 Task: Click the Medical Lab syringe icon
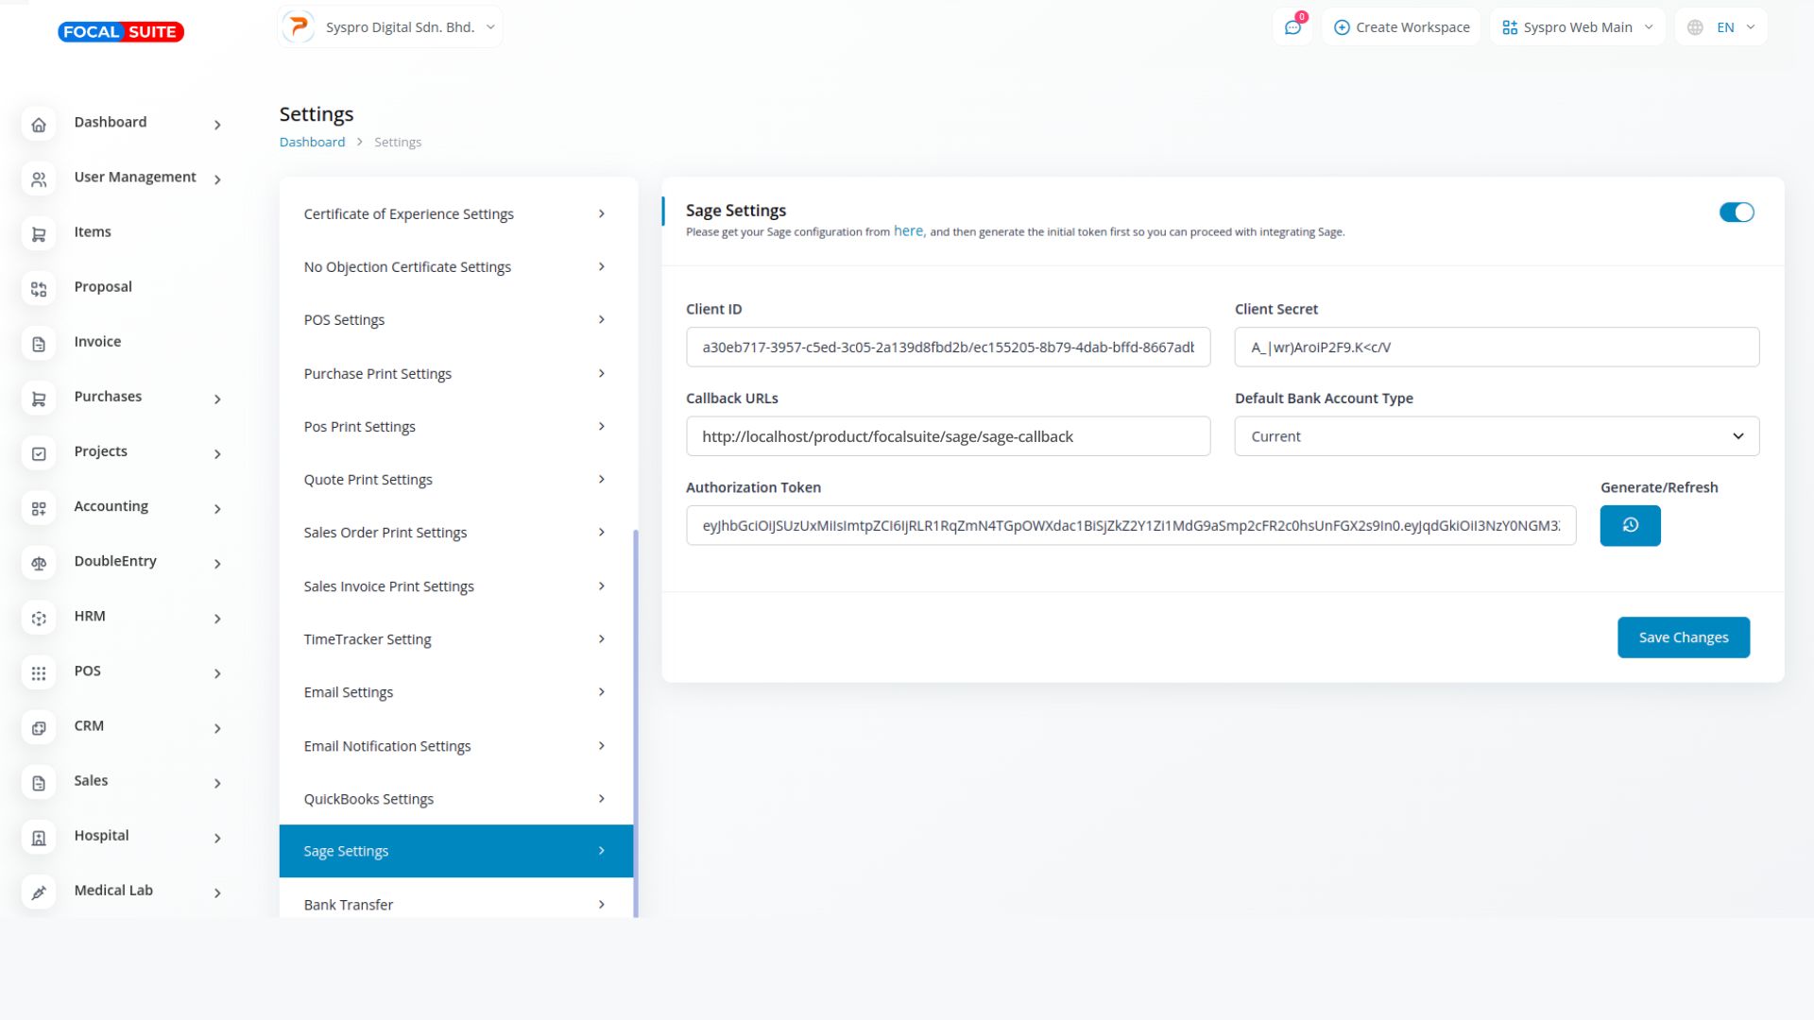click(39, 892)
